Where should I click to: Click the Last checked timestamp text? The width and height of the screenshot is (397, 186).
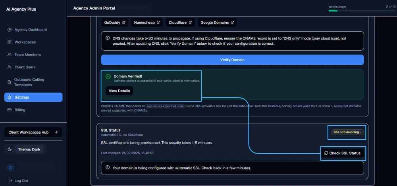[127, 153]
